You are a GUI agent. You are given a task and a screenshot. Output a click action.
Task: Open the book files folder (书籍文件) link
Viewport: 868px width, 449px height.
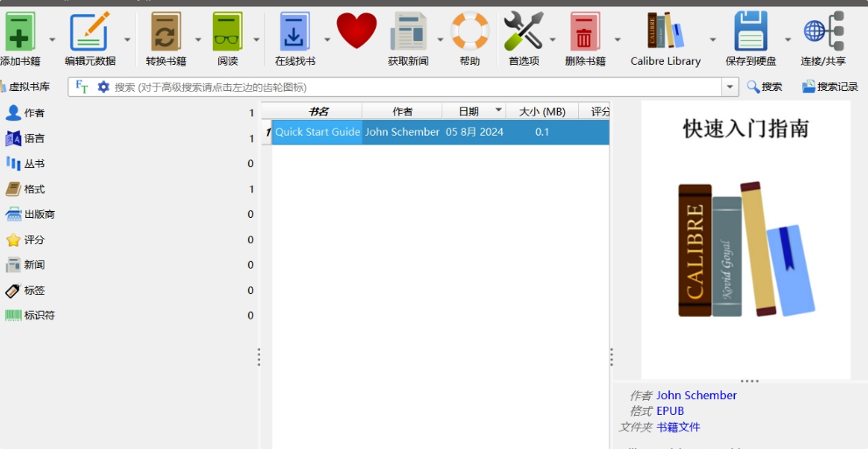click(x=678, y=427)
